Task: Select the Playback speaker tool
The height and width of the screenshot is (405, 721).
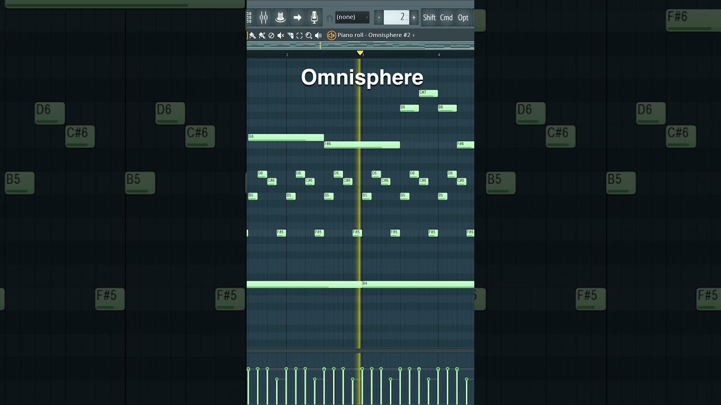Action: [x=318, y=35]
